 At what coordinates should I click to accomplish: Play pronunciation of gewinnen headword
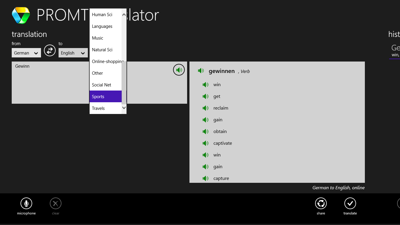(201, 71)
